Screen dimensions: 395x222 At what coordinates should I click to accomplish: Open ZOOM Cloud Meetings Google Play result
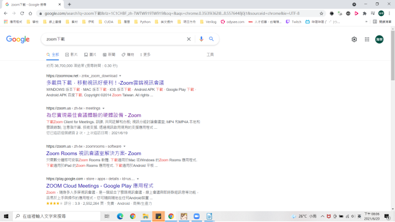coord(100,186)
